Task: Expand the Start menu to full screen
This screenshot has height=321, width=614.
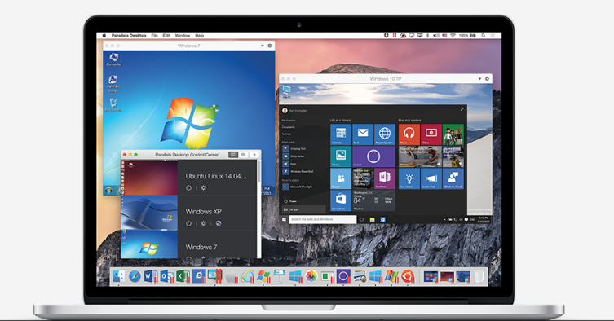Action: (x=462, y=109)
